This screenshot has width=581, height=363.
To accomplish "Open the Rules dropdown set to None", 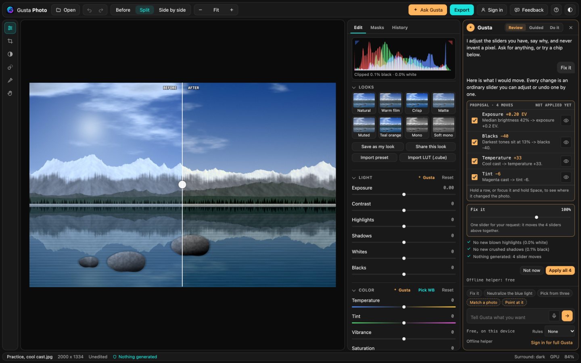I will click(x=560, y=332).
